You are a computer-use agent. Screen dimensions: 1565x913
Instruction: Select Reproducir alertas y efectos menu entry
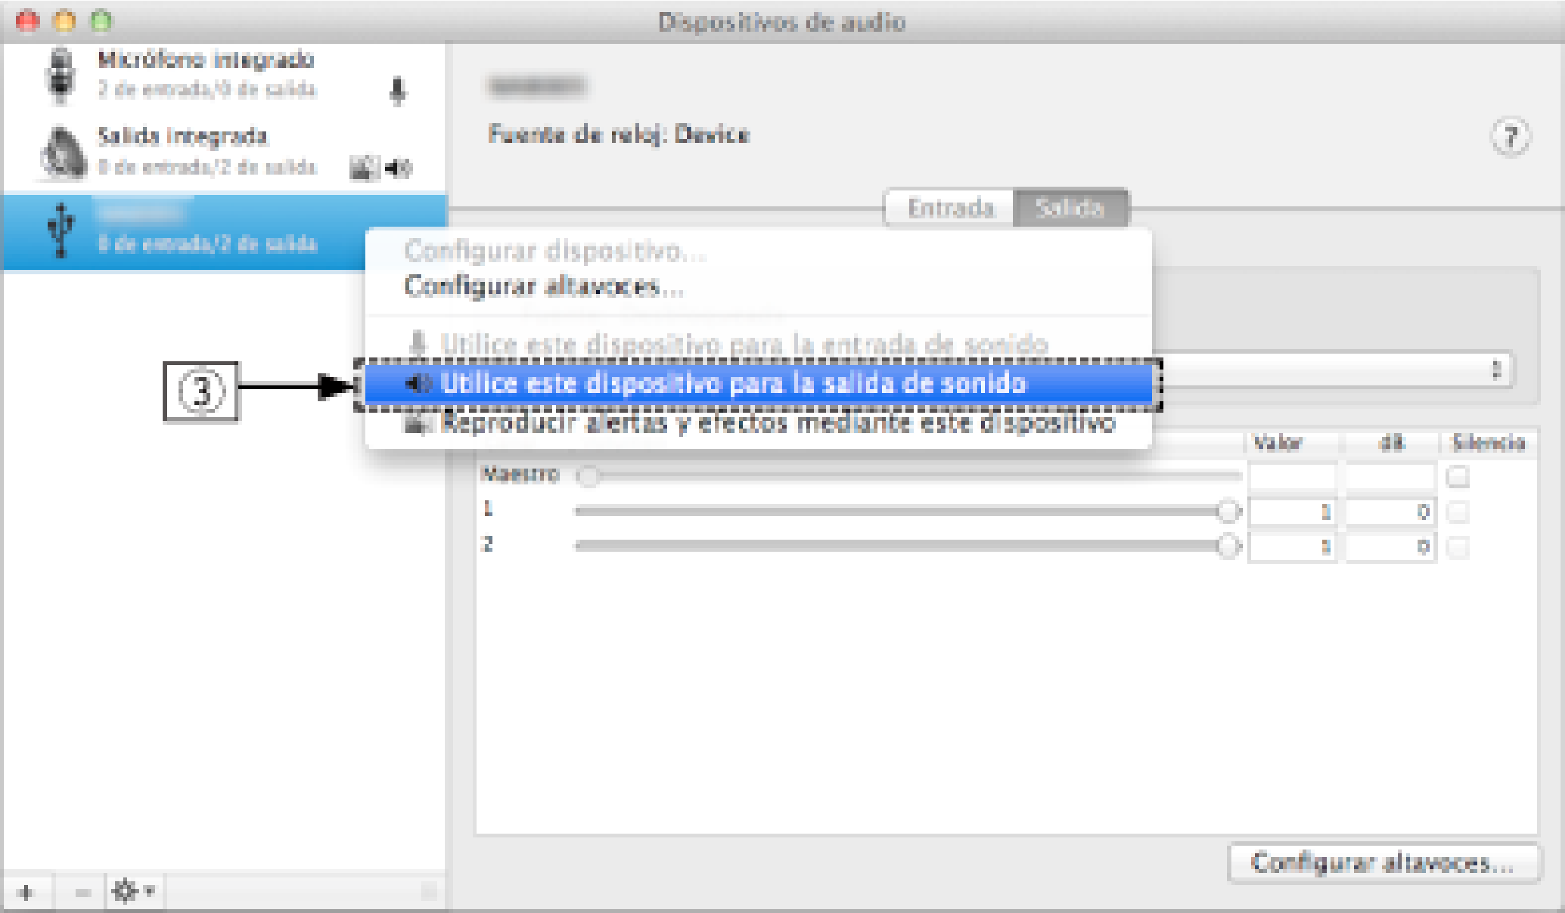click(776, 423)
